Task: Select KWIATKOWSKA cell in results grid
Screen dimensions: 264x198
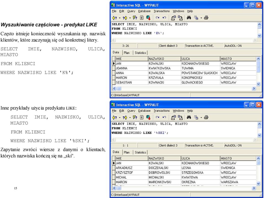Action: coord(165,68)
